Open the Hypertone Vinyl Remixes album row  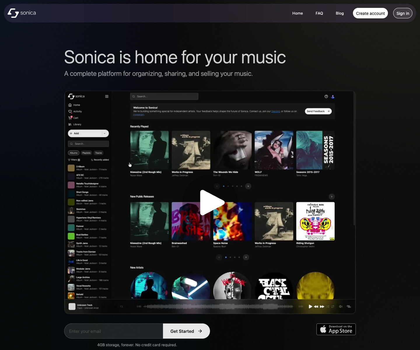[88, 219]
